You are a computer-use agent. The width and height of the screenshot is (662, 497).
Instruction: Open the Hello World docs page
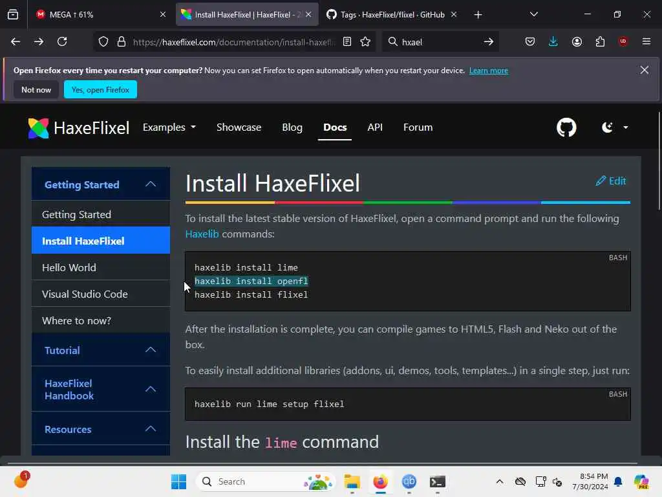coord(101,267)
